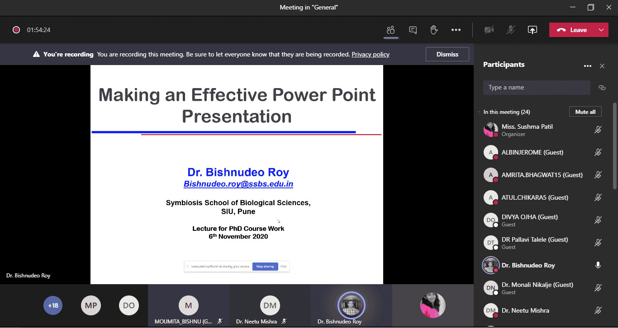
Task: Click Dr. Monali Nikalje's muted microphone icon
Action: 598,288
